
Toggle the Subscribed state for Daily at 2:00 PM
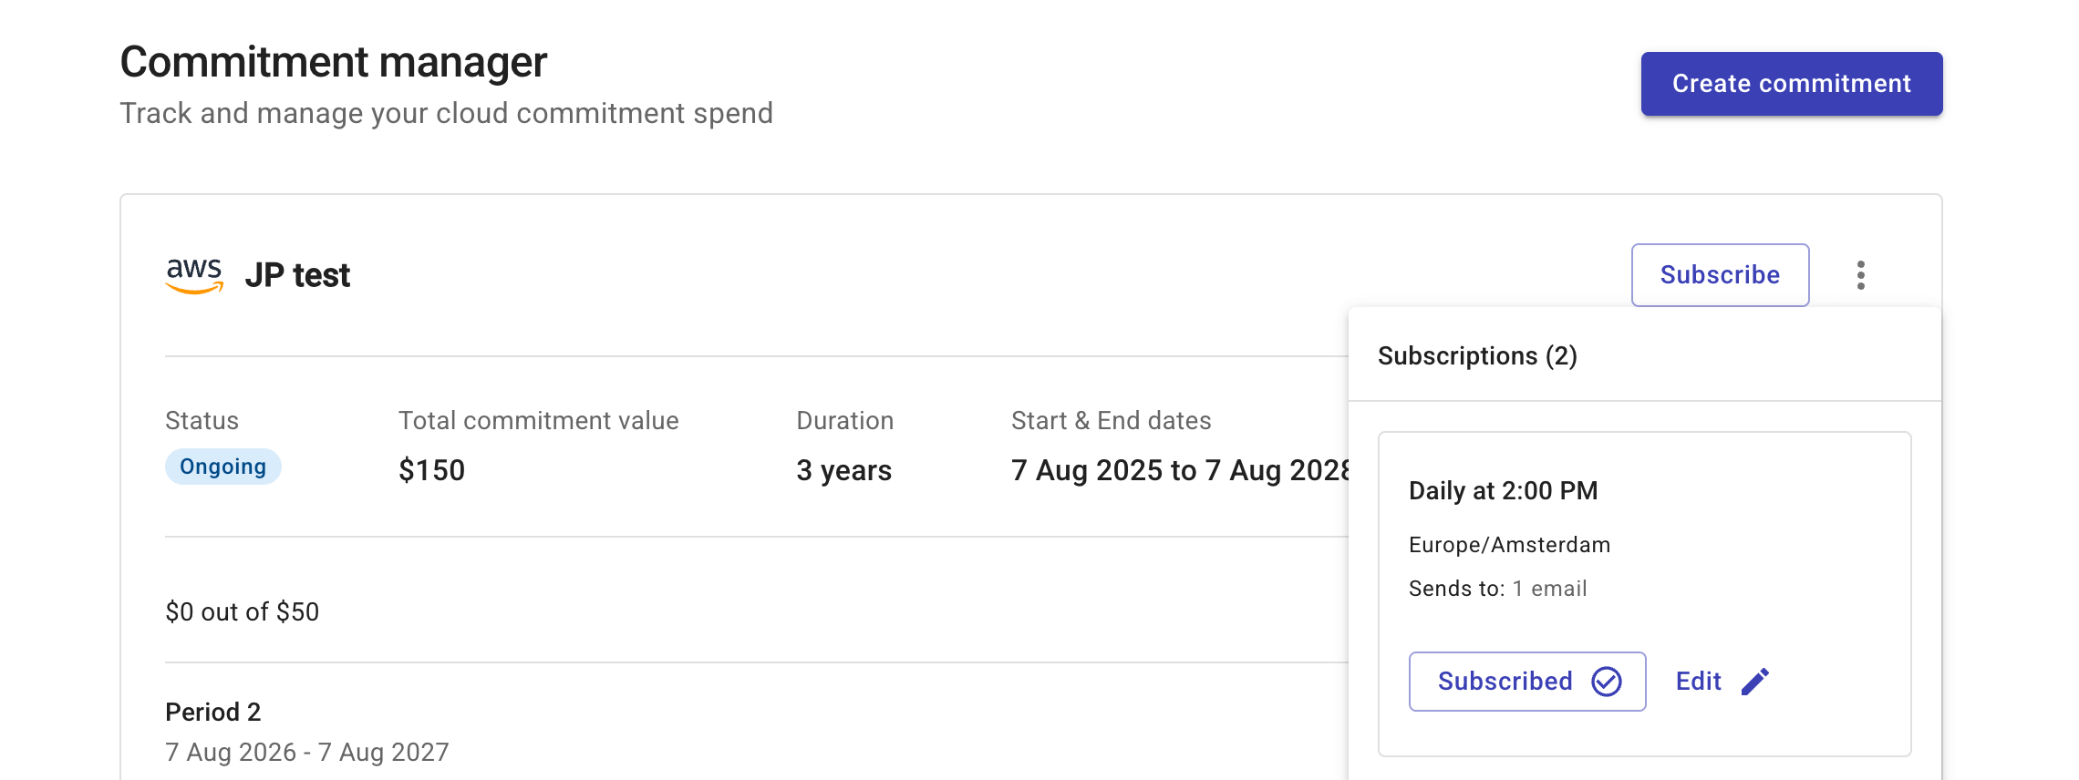coord(1527,681)
